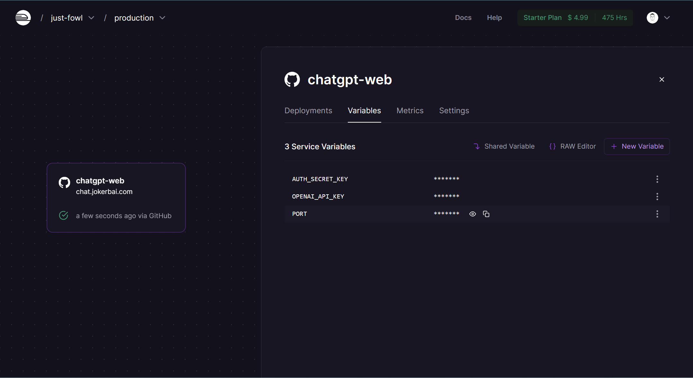
Task: Click the masked OPENAI_API_KEY value
Action: [446, 196]
